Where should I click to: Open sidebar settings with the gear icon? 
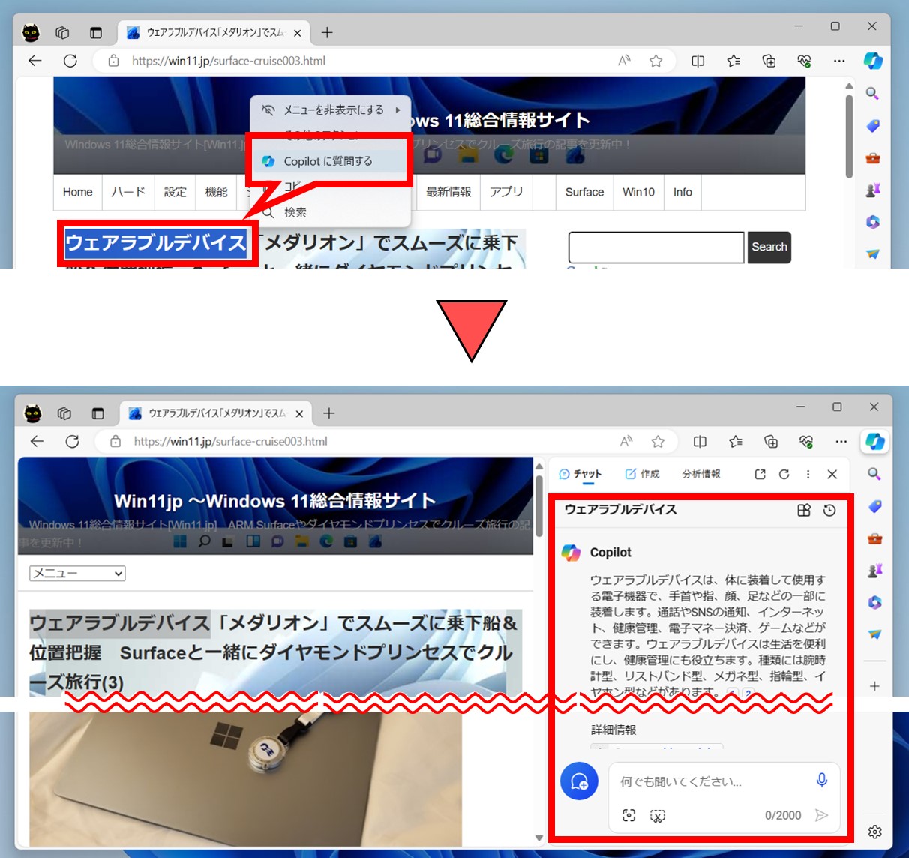[x=874, y=832]
